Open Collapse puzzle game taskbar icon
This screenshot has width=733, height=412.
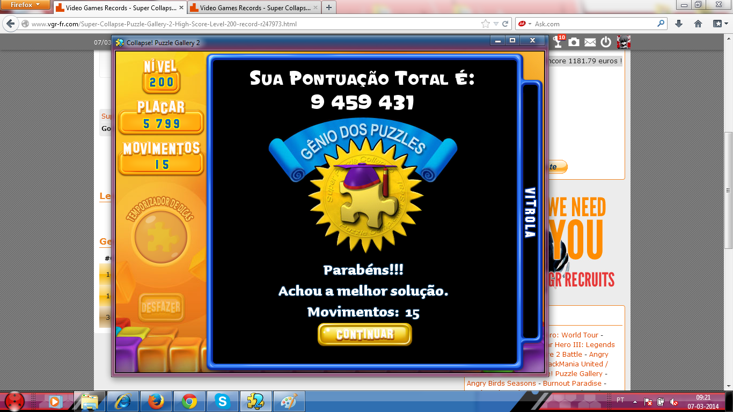[256, 401]
